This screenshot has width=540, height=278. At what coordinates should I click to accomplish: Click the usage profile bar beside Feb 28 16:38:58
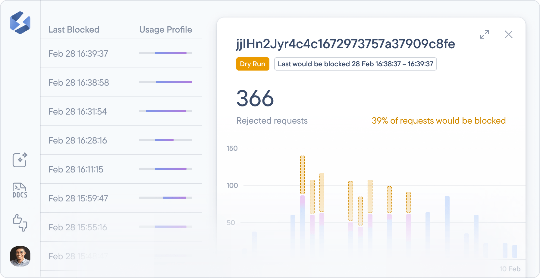[x=165, y=82]
